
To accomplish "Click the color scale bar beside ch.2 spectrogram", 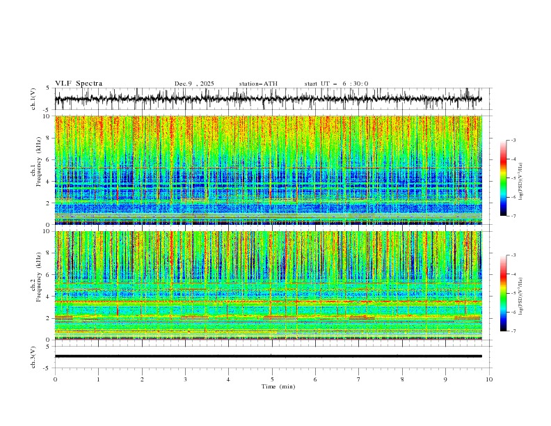I will click(x=503, y=293).
